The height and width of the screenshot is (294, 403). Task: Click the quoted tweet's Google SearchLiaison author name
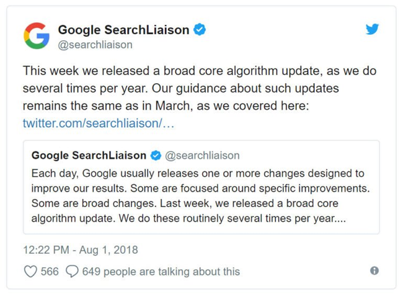[89, 155]
